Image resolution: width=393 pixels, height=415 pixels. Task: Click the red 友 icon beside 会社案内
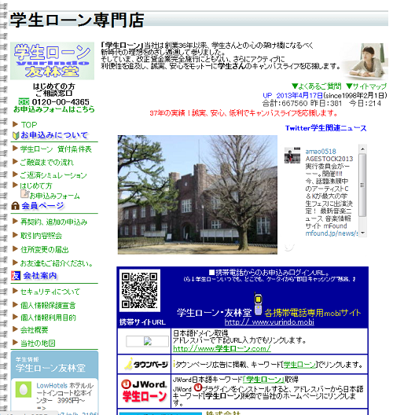pos(16,276)
